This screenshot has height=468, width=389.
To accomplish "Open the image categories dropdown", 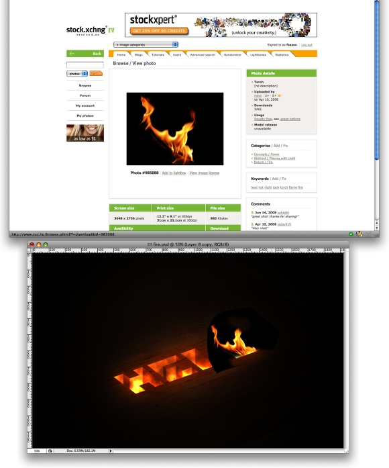I will [x=146, y=44].
